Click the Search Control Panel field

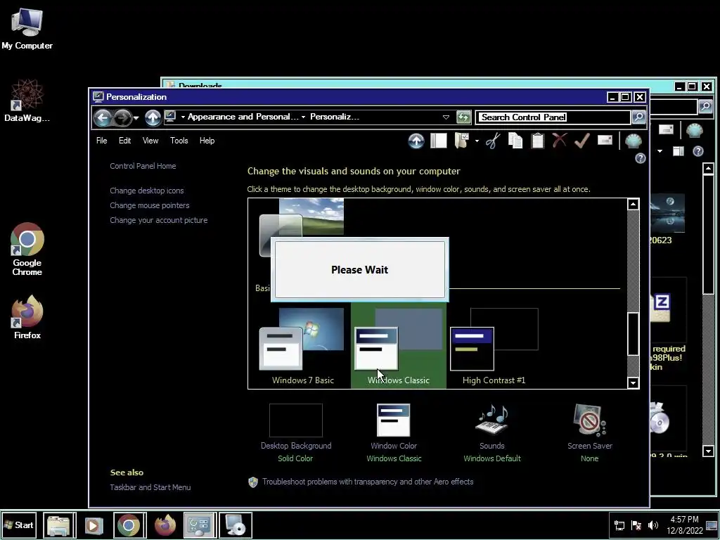553,117
